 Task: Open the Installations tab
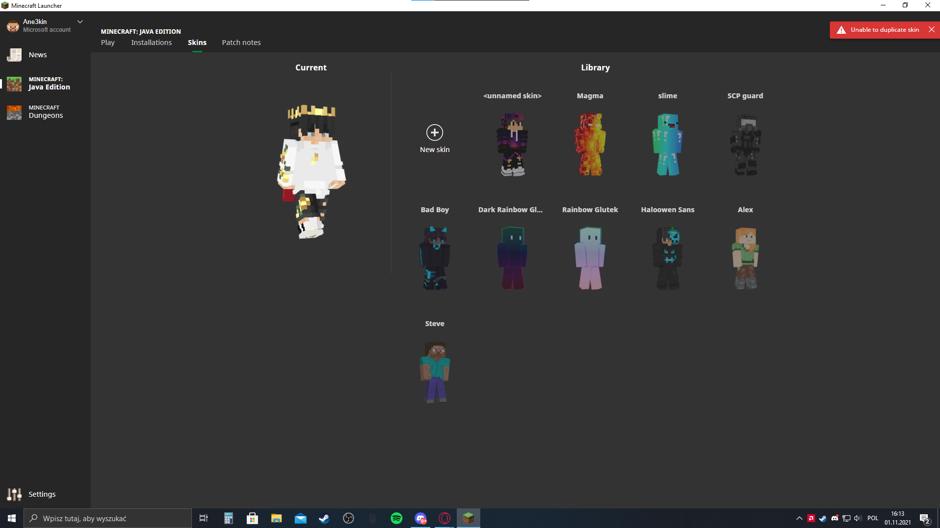click(151, 43)
